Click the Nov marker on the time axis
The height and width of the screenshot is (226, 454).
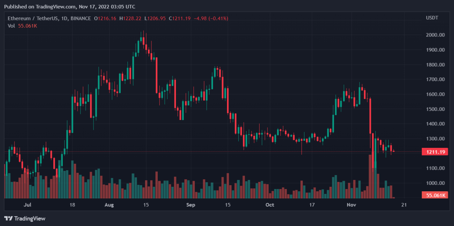[352, 205]
